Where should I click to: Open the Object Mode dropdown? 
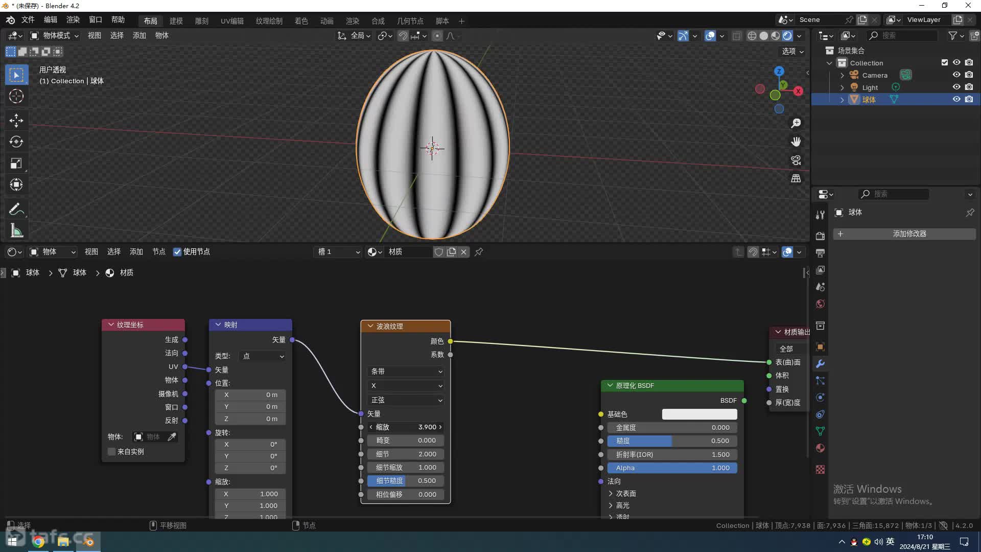[x=54, y=36]
